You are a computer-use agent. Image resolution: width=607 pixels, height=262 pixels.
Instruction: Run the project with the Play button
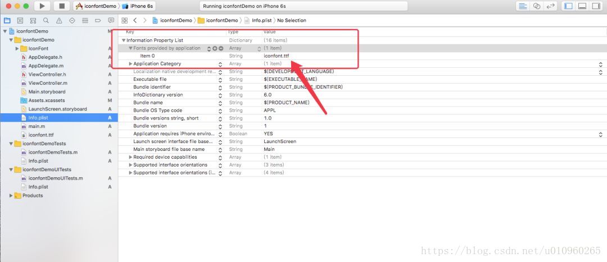click(x=43, y=6)
